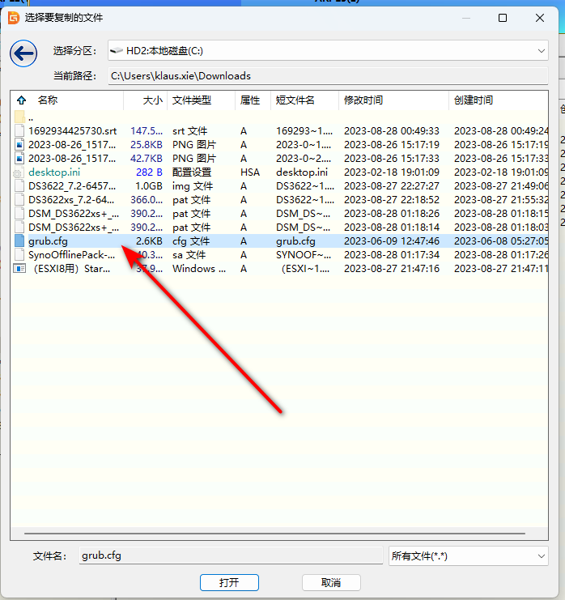Click the icon of the (ESXI8用) Star... file

19,269
